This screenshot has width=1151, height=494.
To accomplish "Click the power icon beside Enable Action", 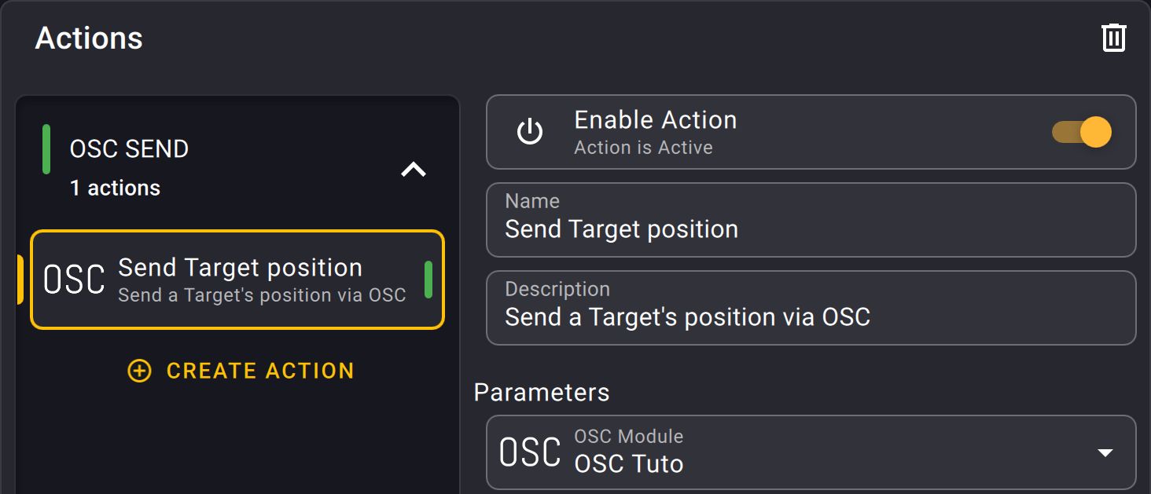I will click(530, 132).
